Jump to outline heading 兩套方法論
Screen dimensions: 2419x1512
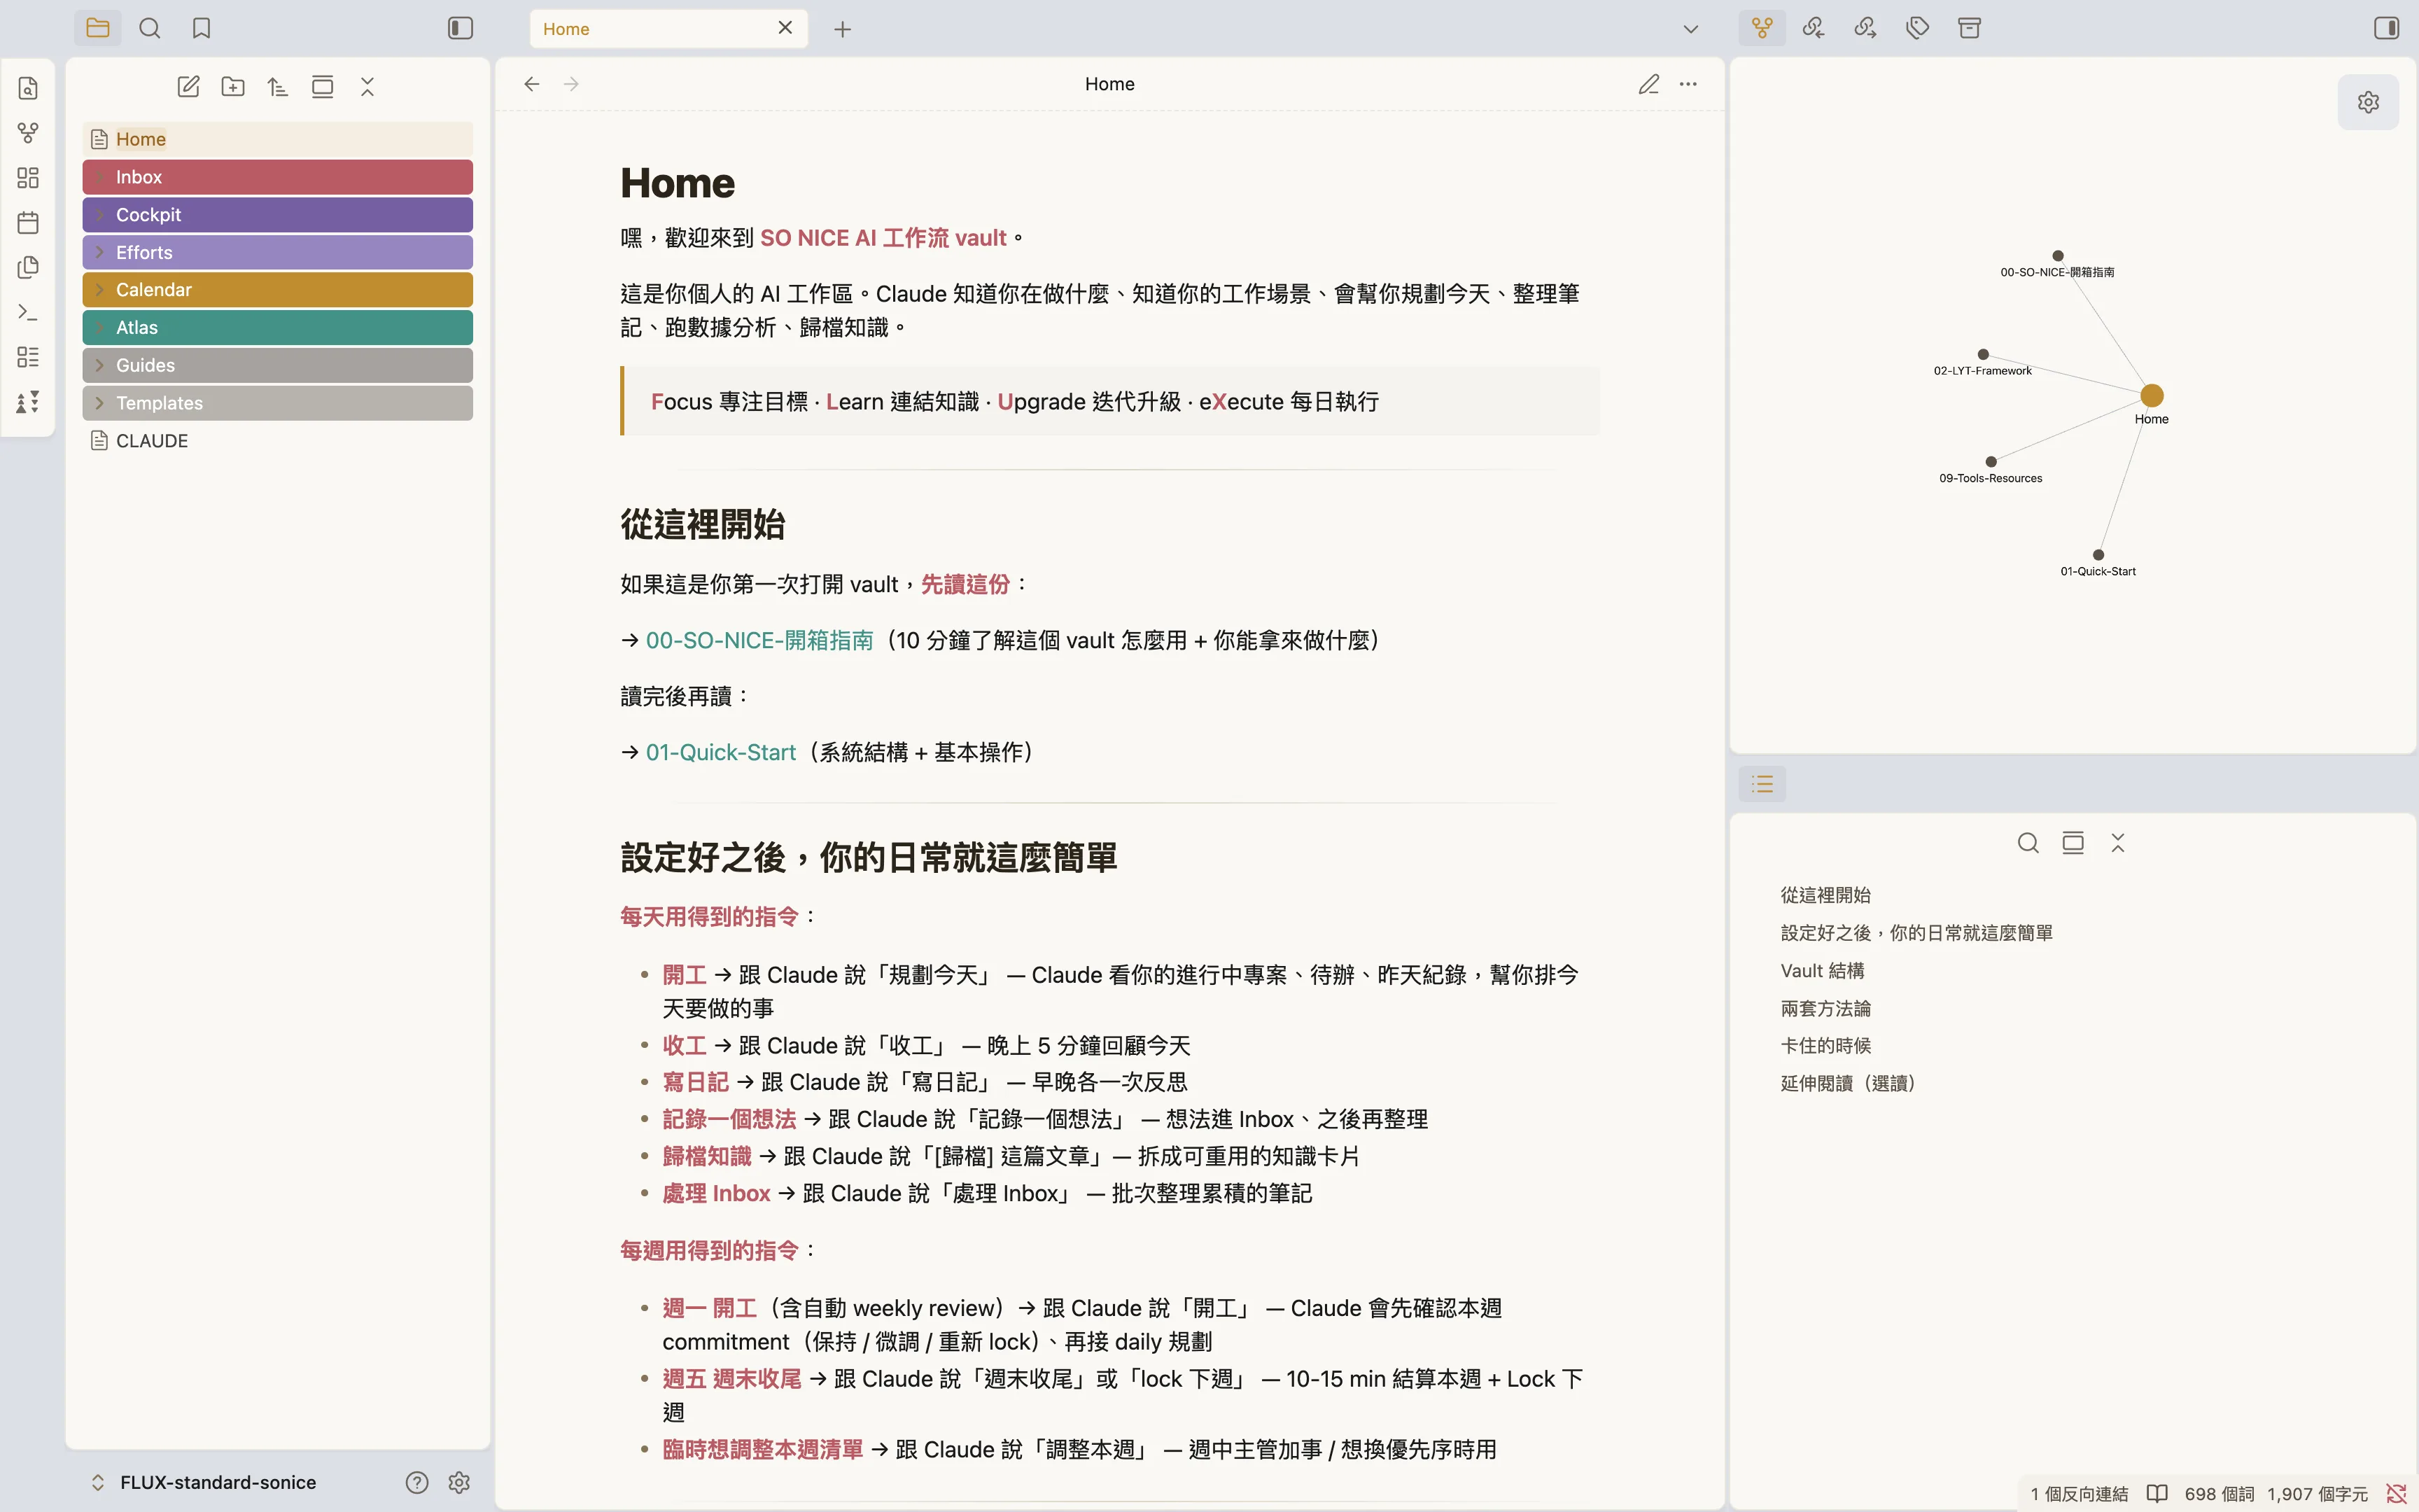point(1825,1009)
